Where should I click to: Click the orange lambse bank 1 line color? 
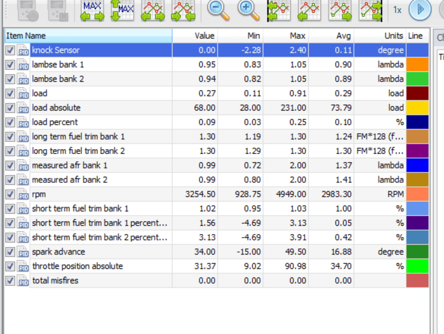click(417, 65)
